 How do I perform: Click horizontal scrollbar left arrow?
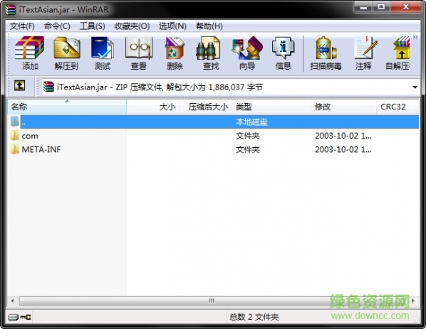pos(13,301)
